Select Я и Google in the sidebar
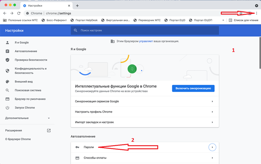 coord(22,43)
